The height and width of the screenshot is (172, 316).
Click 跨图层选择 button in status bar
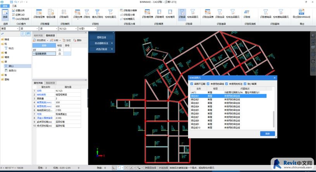150,168
